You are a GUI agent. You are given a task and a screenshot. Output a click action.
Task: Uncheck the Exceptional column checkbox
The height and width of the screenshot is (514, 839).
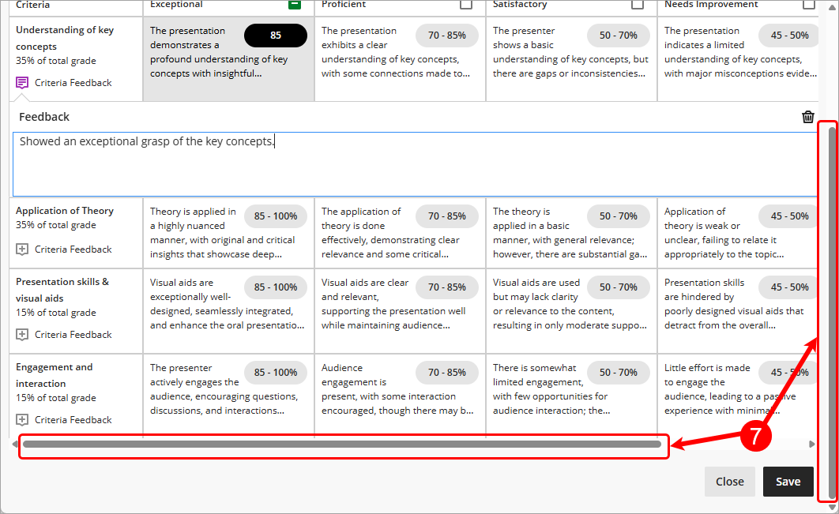pyautogui.click(x=295, y=5)
